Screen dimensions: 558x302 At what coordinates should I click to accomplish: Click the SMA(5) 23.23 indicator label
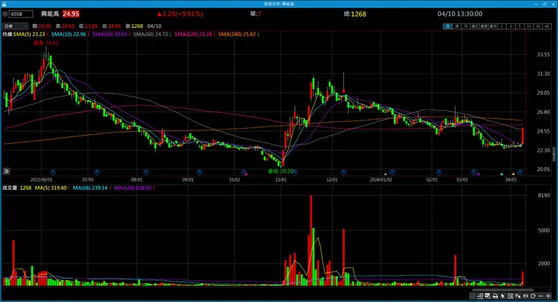coord(29,34)
